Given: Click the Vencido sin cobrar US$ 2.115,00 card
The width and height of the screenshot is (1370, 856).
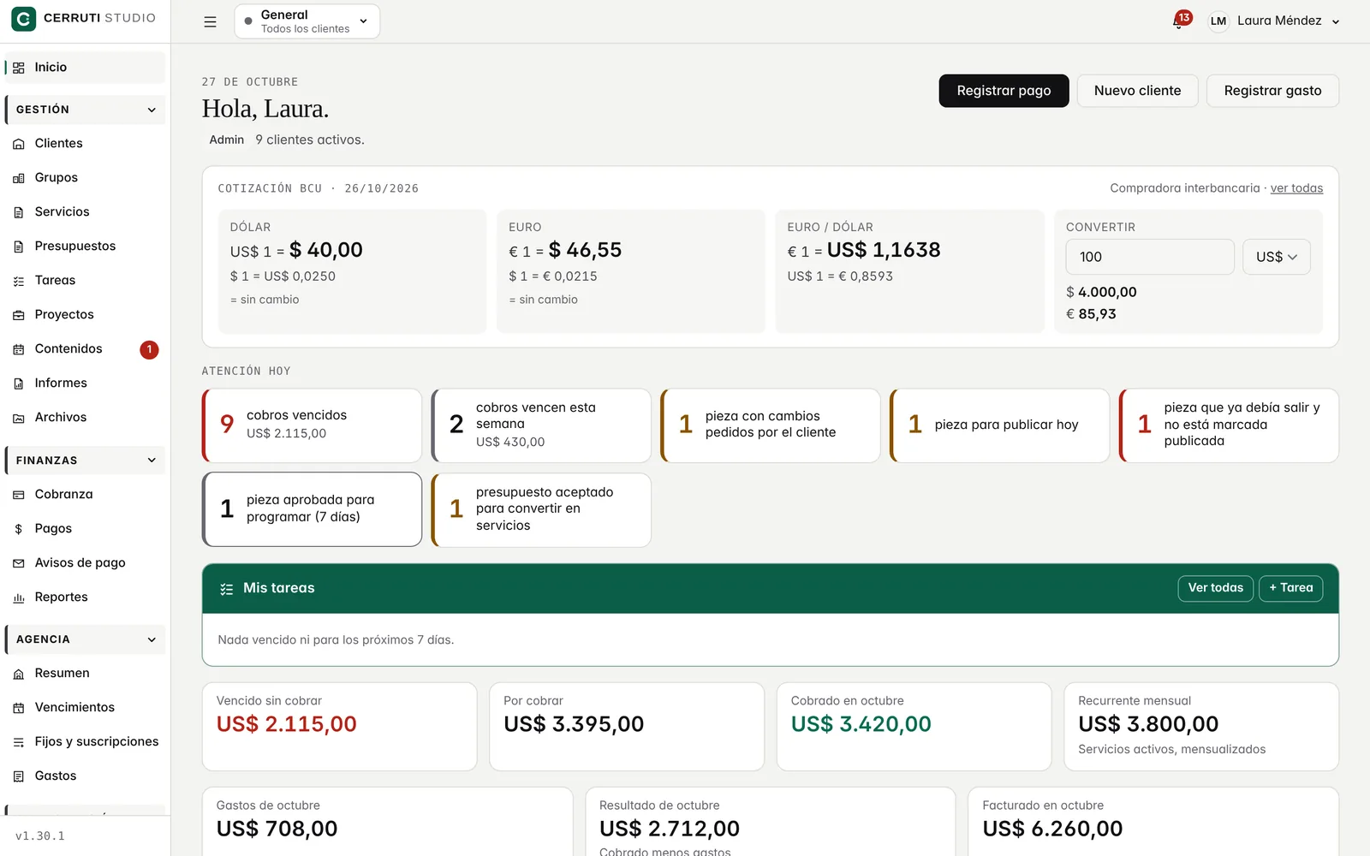Looking at the screenshot, I should coord(339,726).
